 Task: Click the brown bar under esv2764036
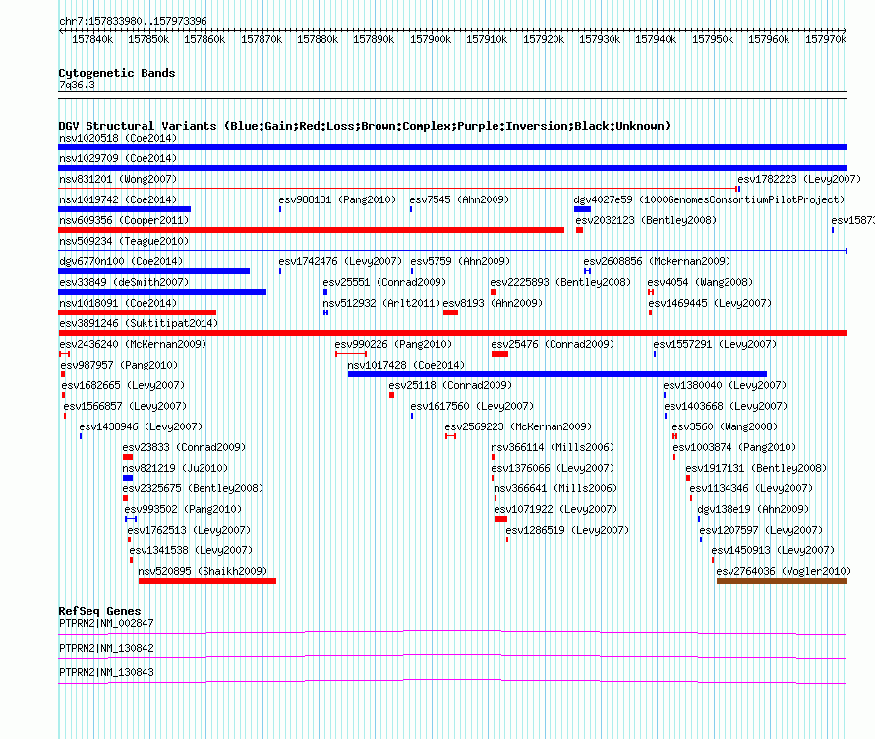pos(782,581)
